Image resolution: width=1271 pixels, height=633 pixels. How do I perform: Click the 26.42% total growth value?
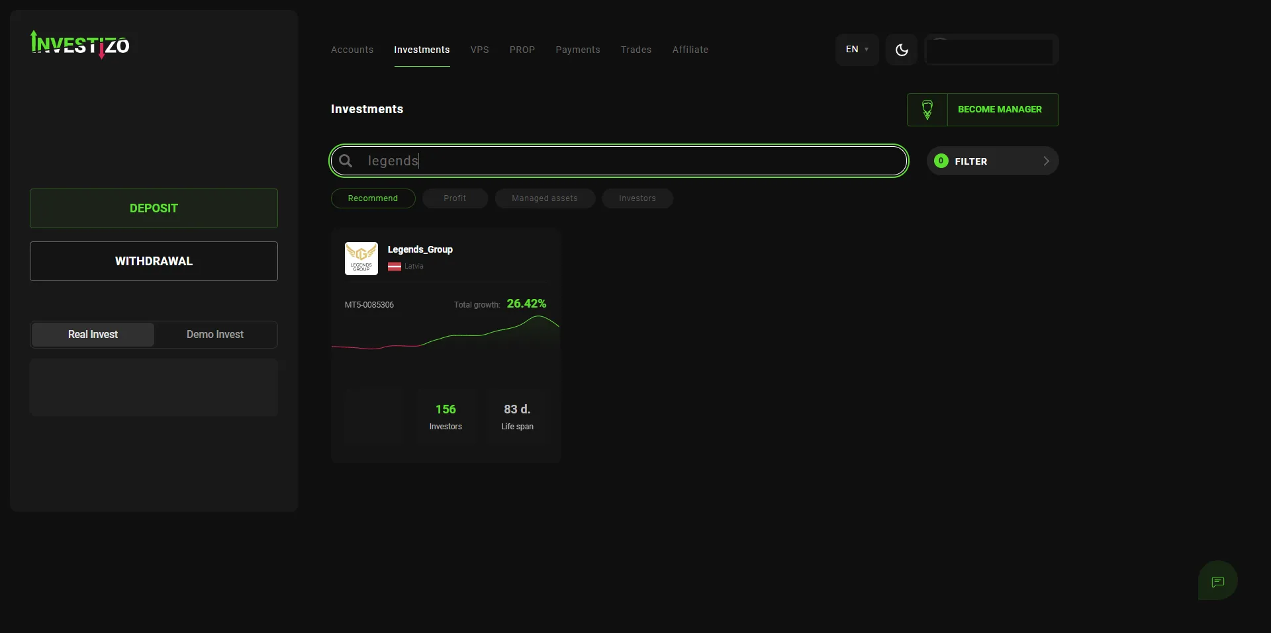[526, 304]
